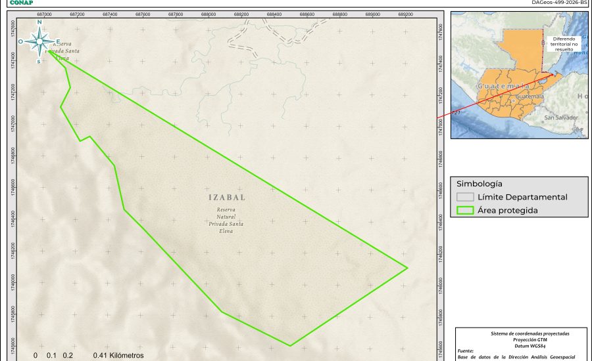The height and width of the screenshot is (361, 592).
Task: Click the green Área protegida legend swatch
Action: (466, 210)
